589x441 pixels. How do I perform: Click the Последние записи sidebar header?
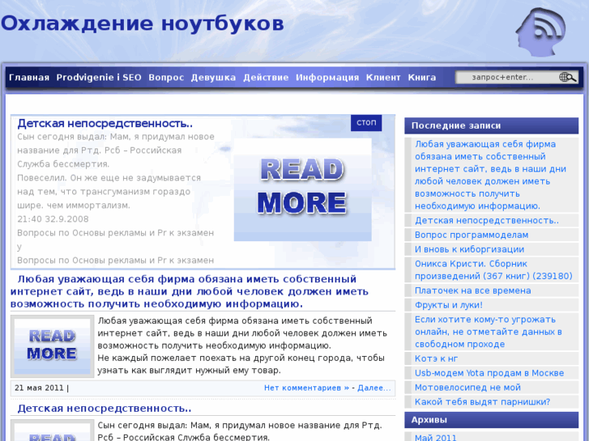pos(491,125)
